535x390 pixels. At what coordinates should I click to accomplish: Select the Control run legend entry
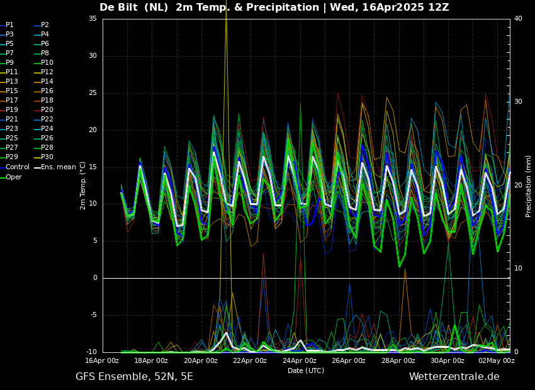pos(17,167)
